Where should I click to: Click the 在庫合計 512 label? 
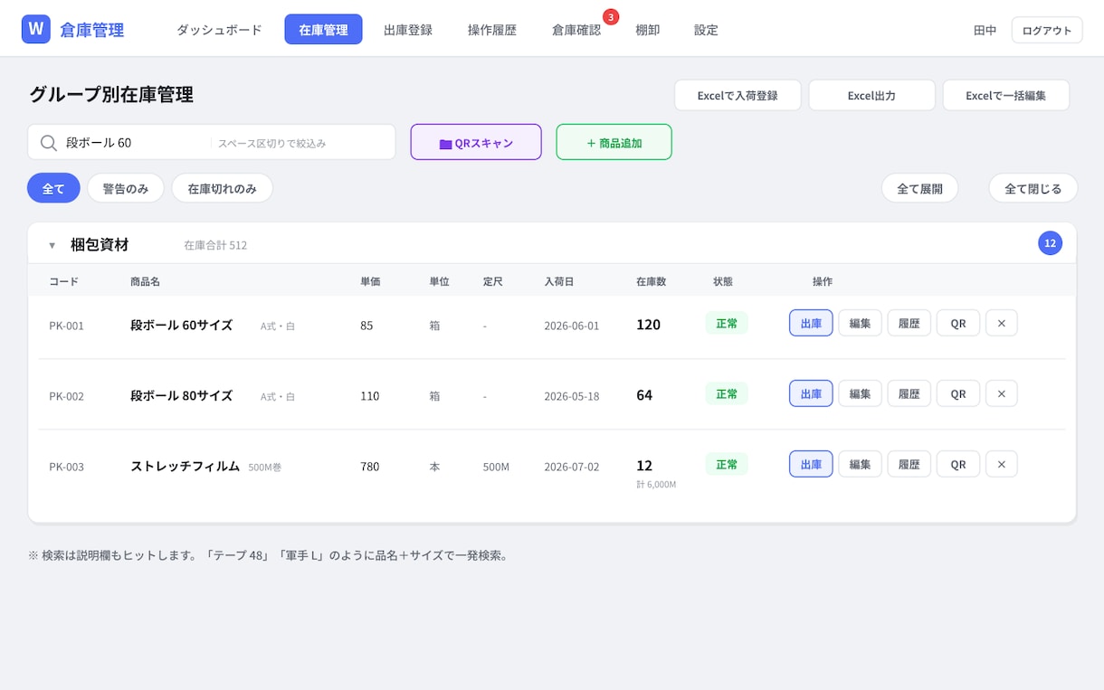pyautogui.click(x=215, y=245)
